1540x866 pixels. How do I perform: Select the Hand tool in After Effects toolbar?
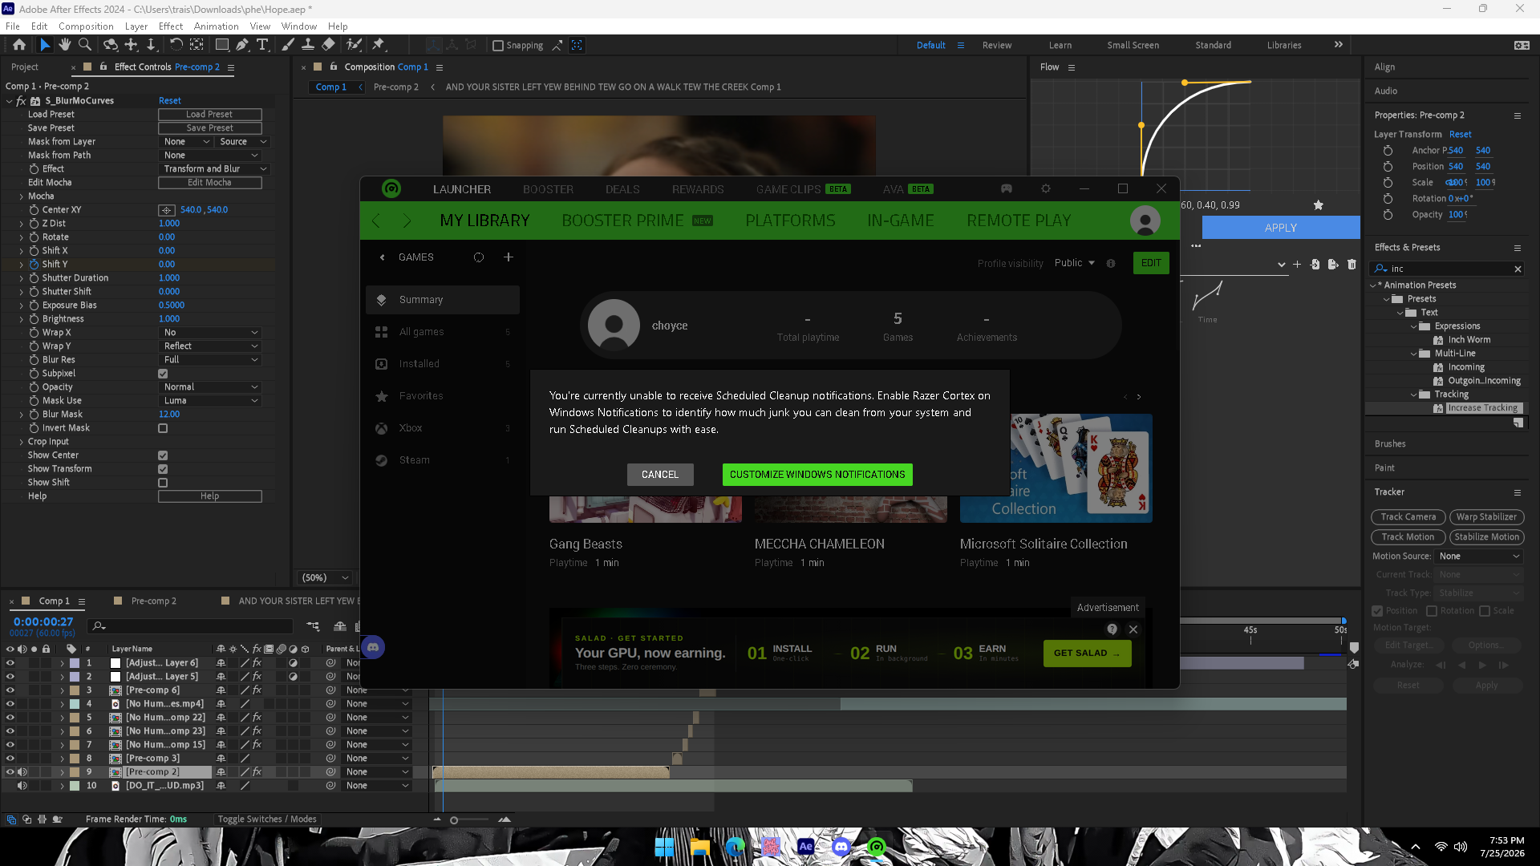pos(65,45)
